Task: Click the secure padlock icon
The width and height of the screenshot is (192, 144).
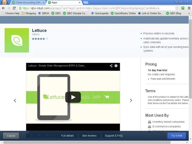Action: point(20,8)
